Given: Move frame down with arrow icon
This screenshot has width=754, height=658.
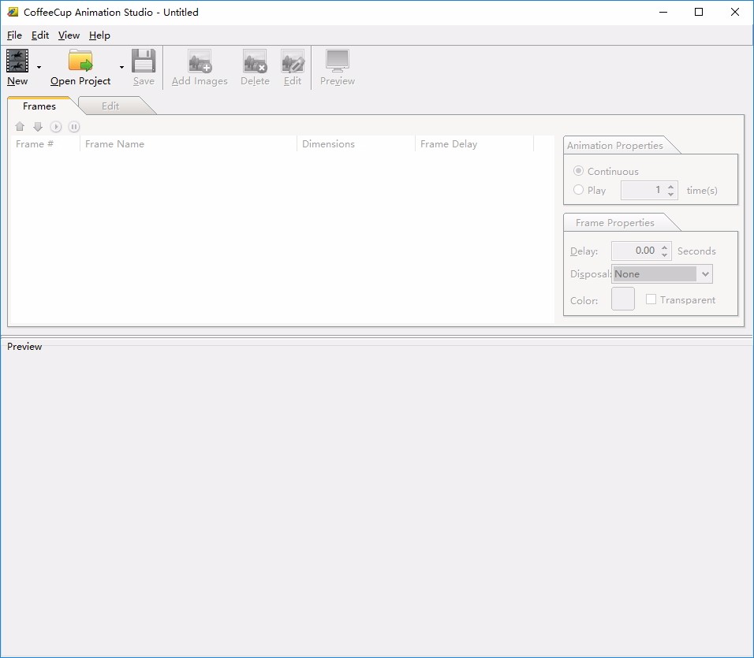Looking at the screenshot, I should [38, 126].
